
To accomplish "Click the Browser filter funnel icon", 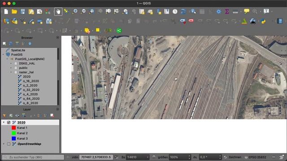I will (x=17, y=44).
